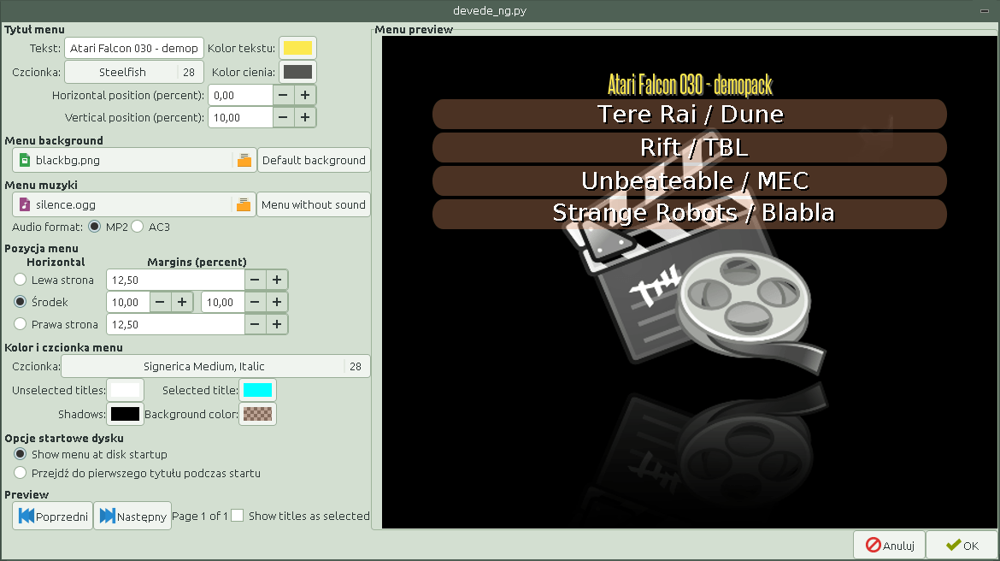This screenshot has width=1000, height=561.
Task: Click Horizontal position value field
Action: pos(240,95)
